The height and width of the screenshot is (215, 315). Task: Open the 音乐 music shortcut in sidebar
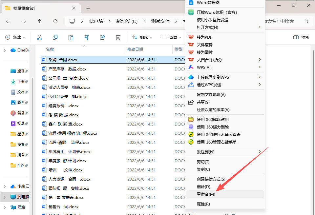(19, 113)
